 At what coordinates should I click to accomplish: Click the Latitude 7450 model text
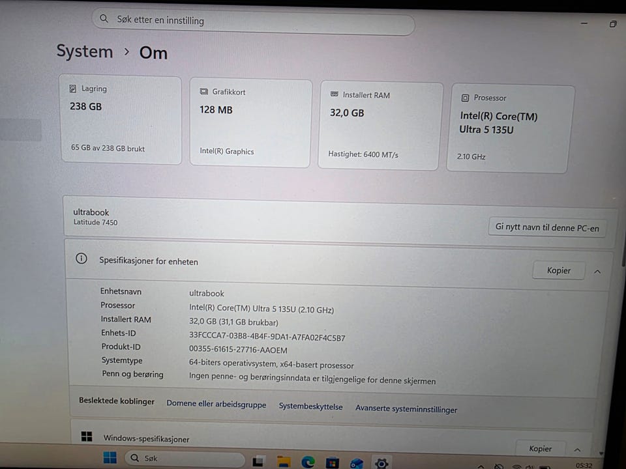95,222
